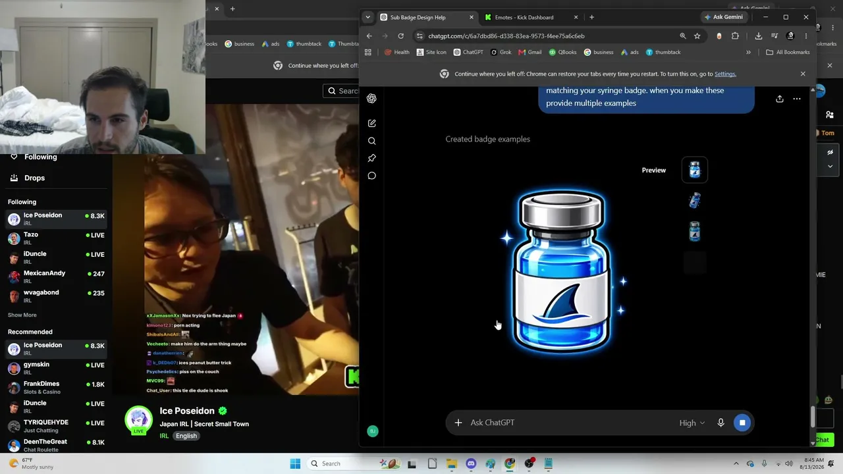Open the chat bubble icon in ChatGPT sidebar

pyautogui.click(x=371, y=176)
